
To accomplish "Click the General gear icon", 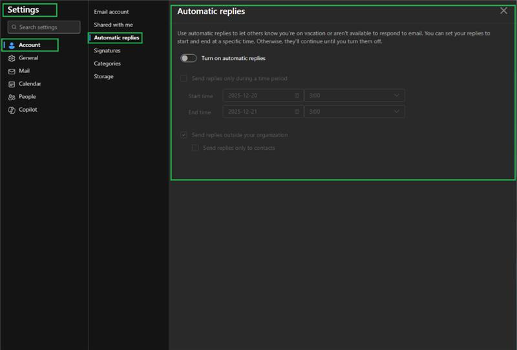I will pos(12,58).
